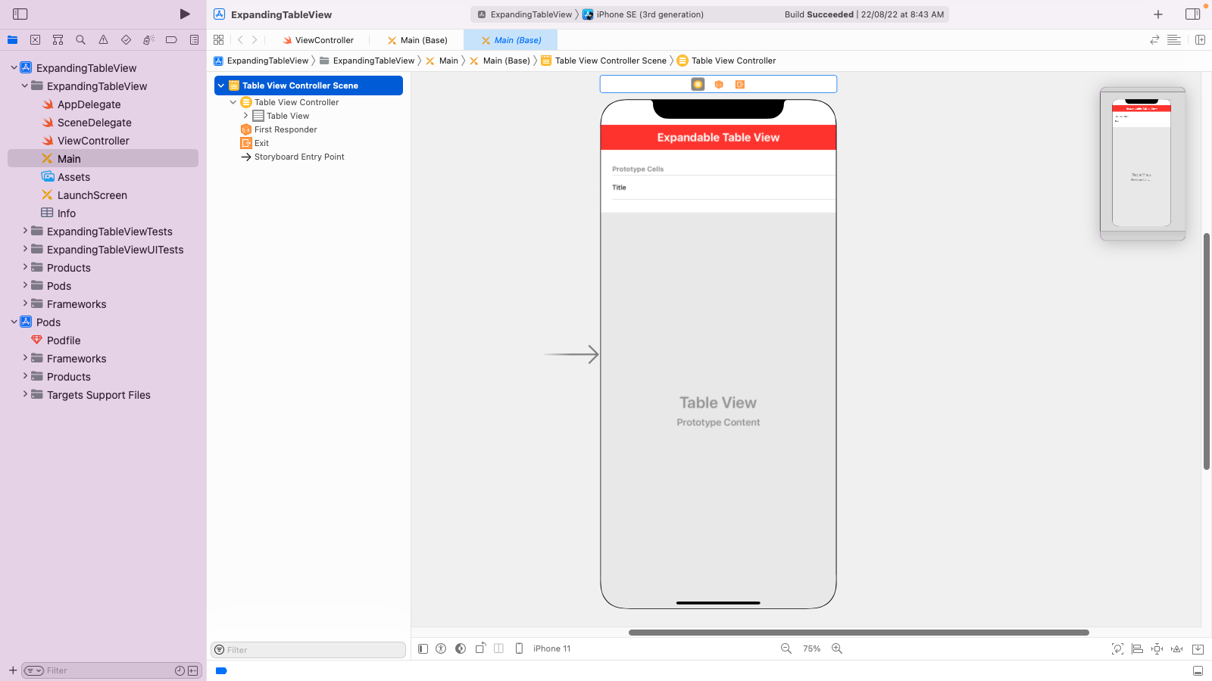Click the Resolve Auto Layout Issues icon
The width and height of the screenshot is (1212, 681).
1177,648
